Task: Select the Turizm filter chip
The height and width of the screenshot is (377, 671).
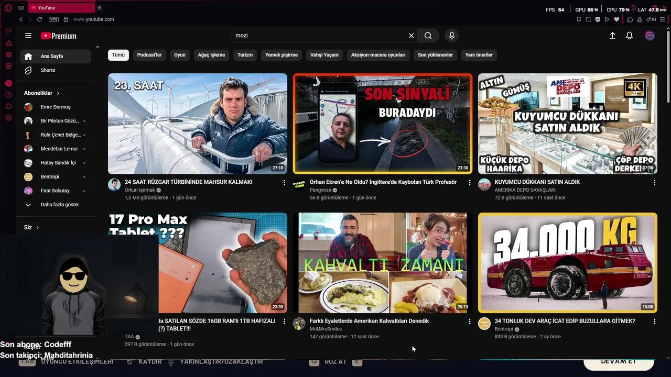Action: 245,55
